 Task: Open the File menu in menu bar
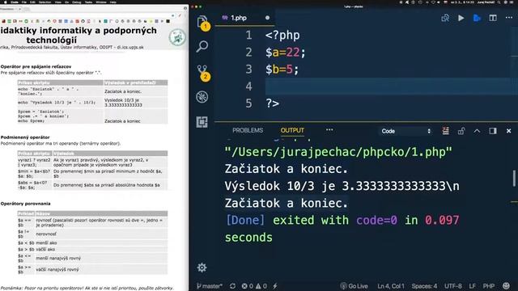click(x=24, y=2)
